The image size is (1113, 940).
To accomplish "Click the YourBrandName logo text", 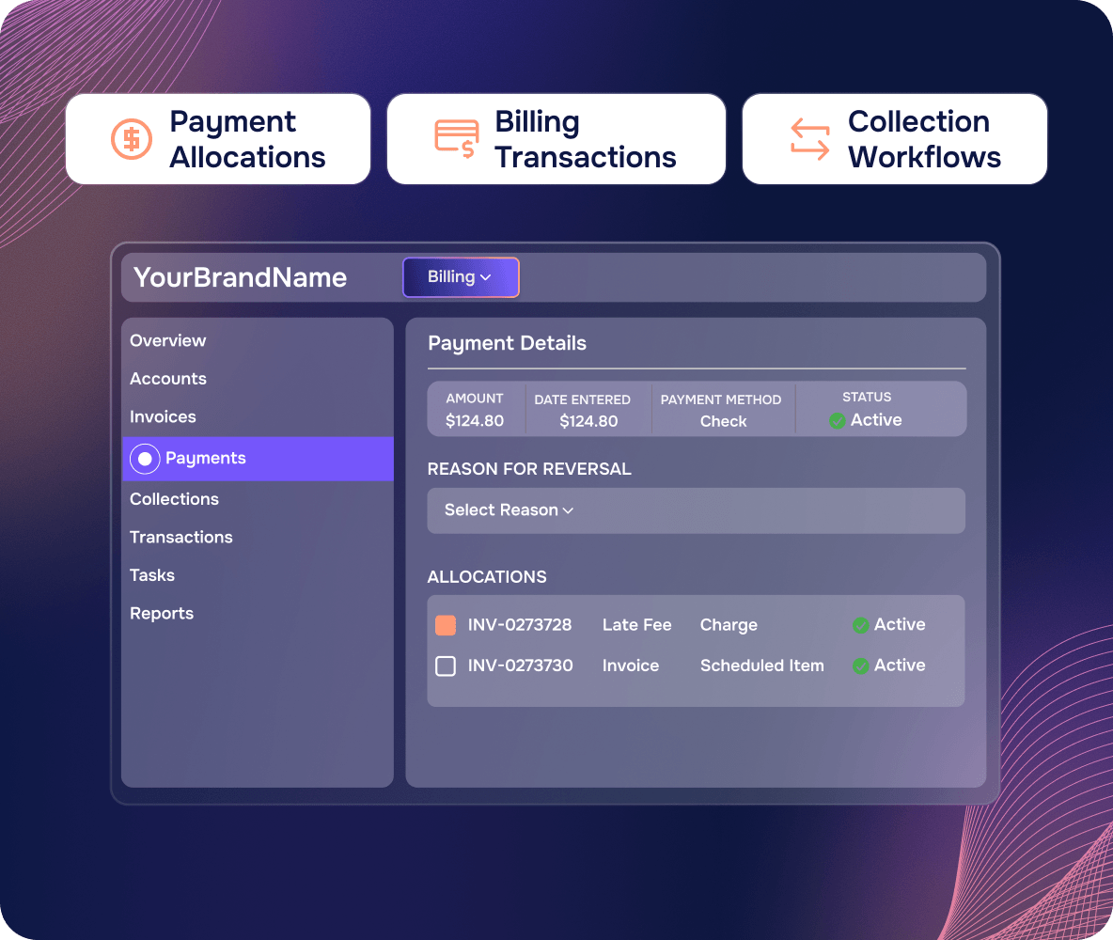I will click(241, 277).
